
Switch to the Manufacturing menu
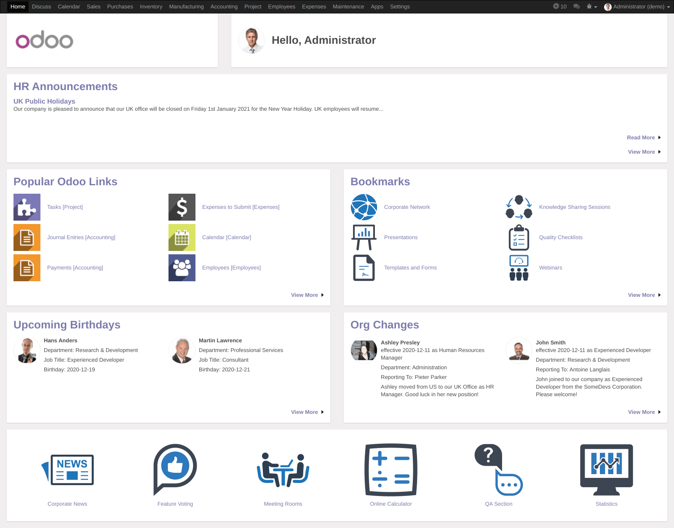coord(186,6)
